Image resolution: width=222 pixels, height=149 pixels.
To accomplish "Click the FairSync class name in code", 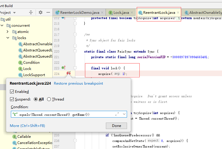I will (x=124, y=51).
